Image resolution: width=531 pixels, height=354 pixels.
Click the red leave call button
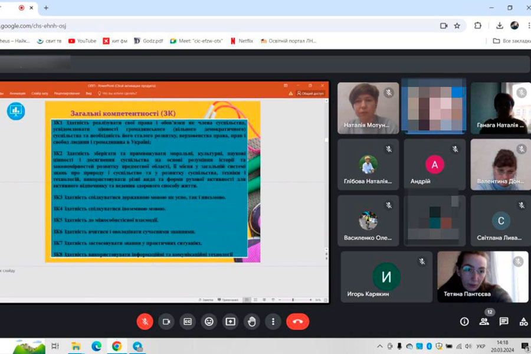pyautogui.click(x=297, y=322)
